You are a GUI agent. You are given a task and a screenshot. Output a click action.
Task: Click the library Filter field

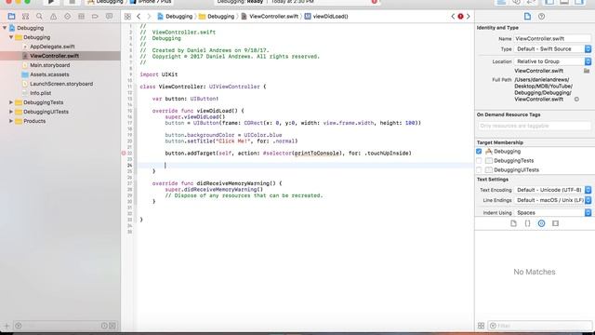(540, 326)
